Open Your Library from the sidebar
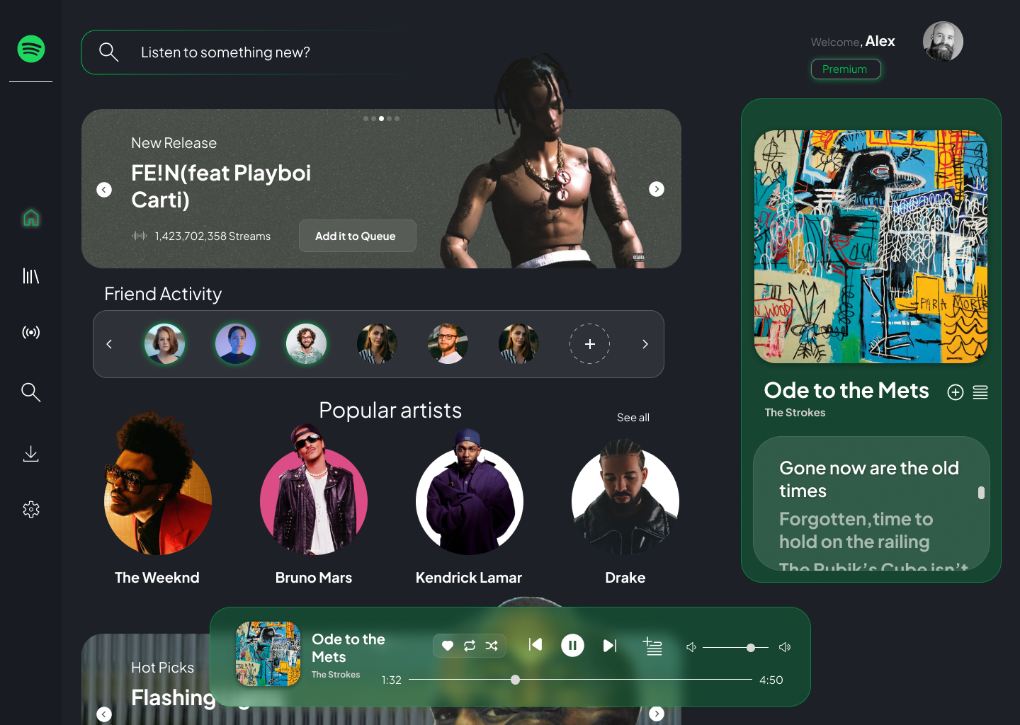This screenshot has height=725, width=1020. click(x=31, y=275)
